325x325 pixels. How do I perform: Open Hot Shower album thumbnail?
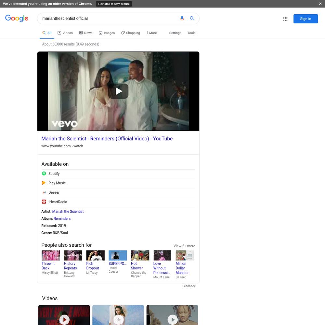pyautogui.click(x=140, y=255)
